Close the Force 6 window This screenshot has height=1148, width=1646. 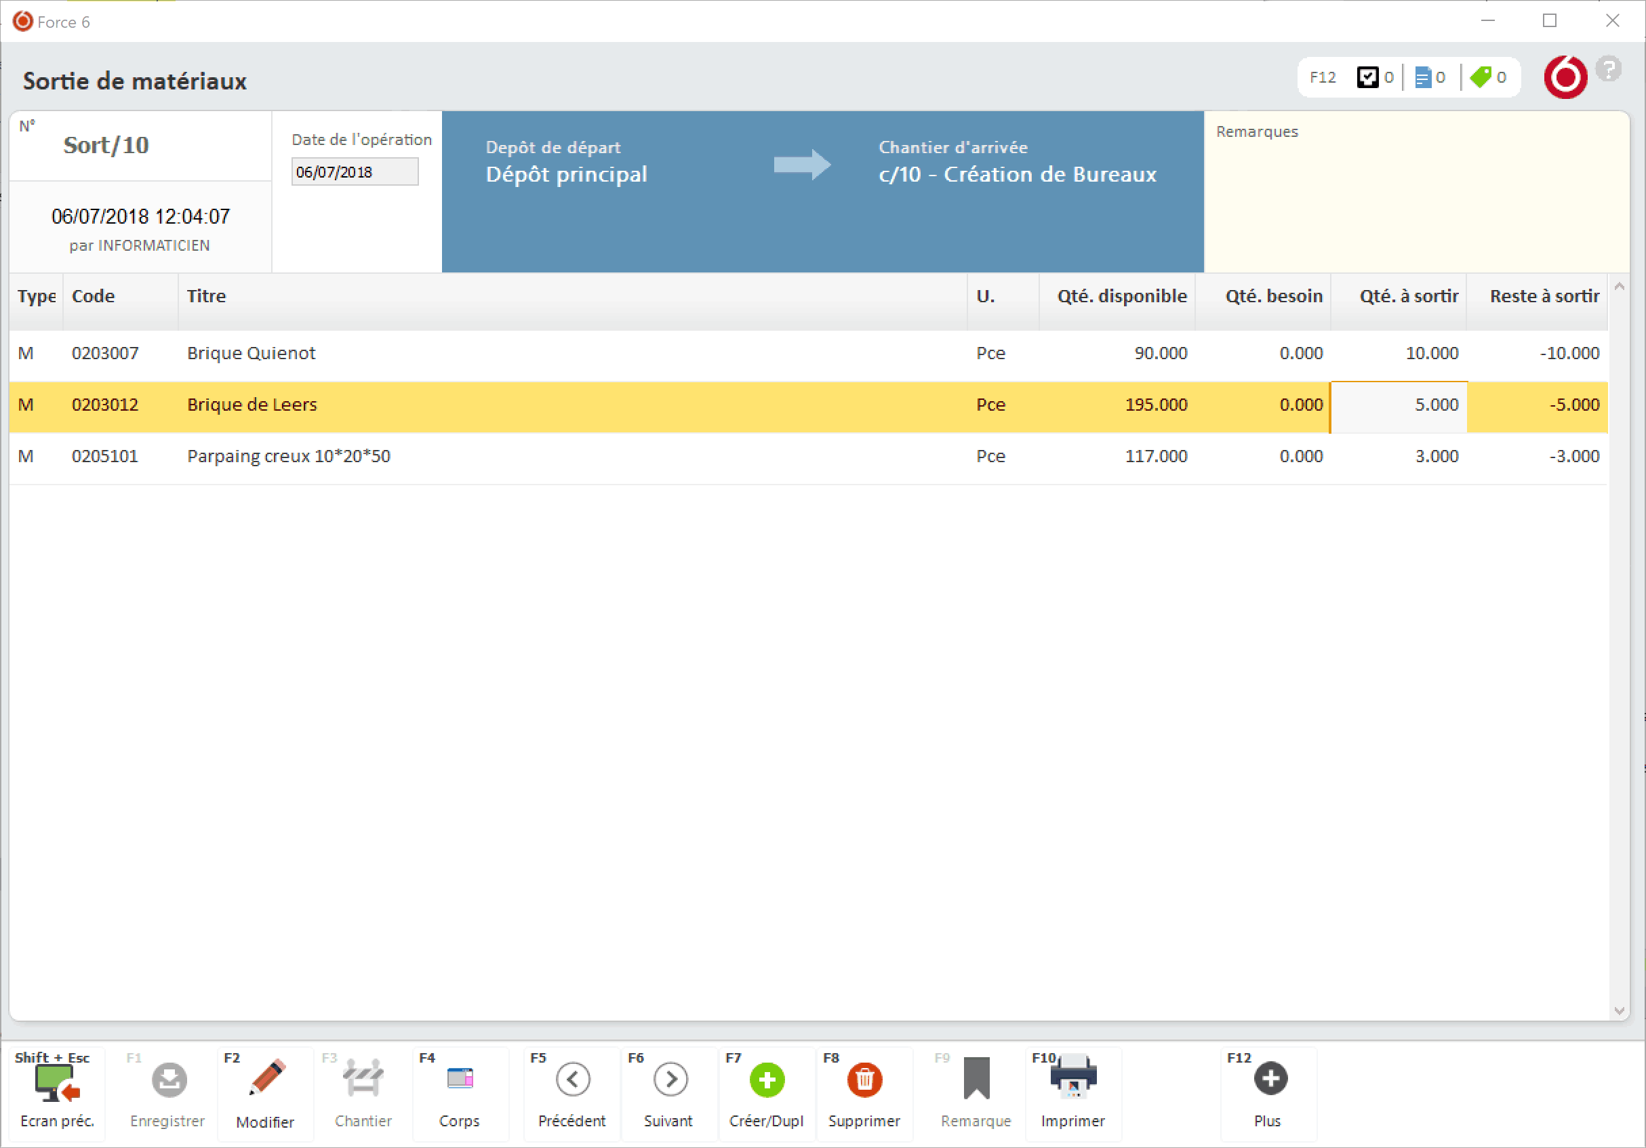[x=1612, y=21]
